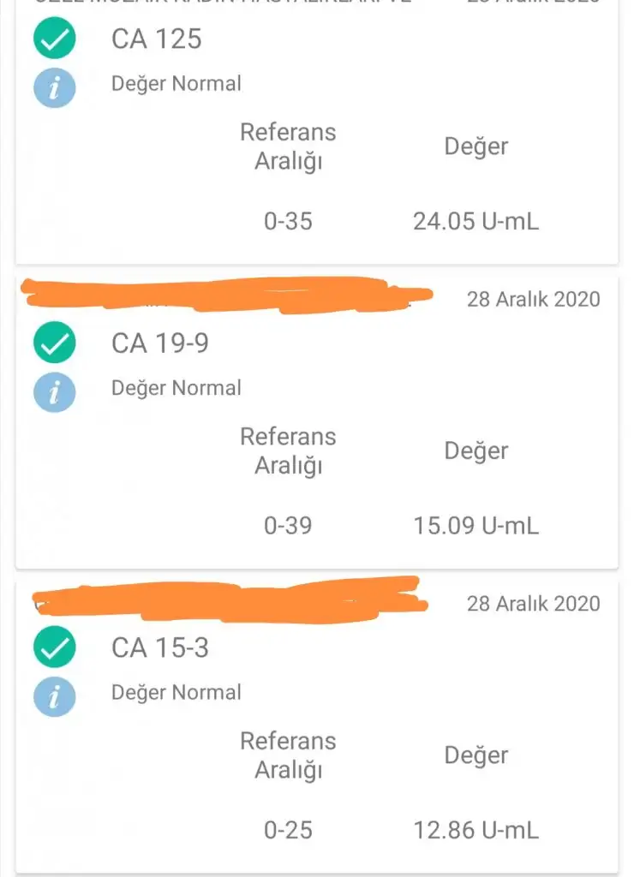Click the green checkmark icon beside CA 15-3
This screenshot has height=877, width=634.
pyautogui.click(x=55, y=648)
